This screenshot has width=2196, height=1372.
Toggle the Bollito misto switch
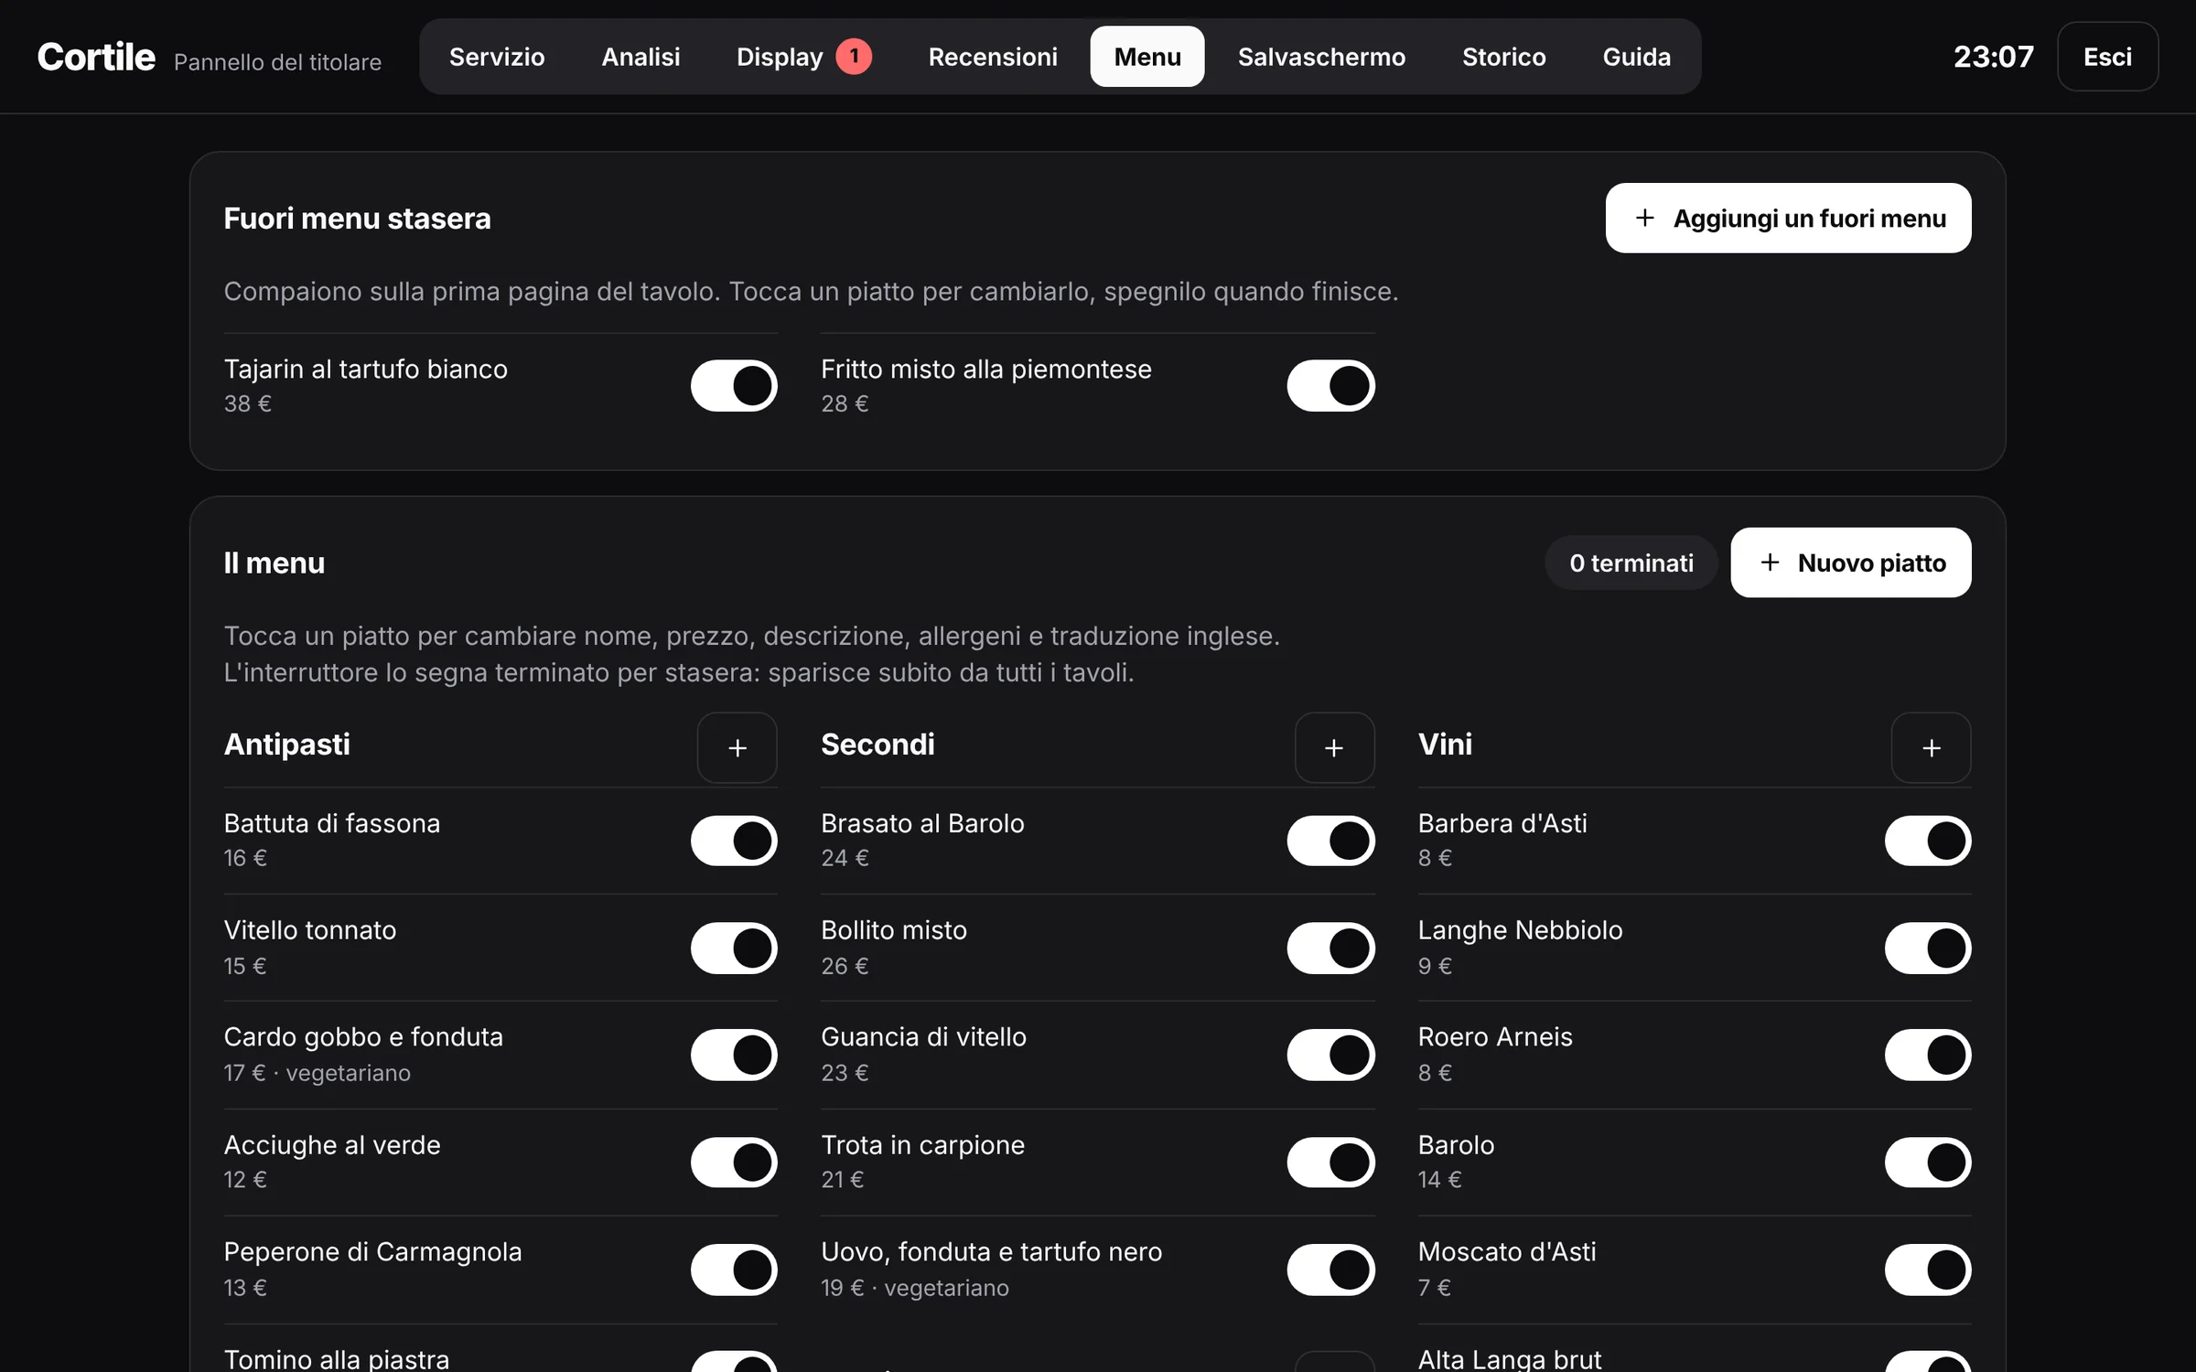[1330, 948]
